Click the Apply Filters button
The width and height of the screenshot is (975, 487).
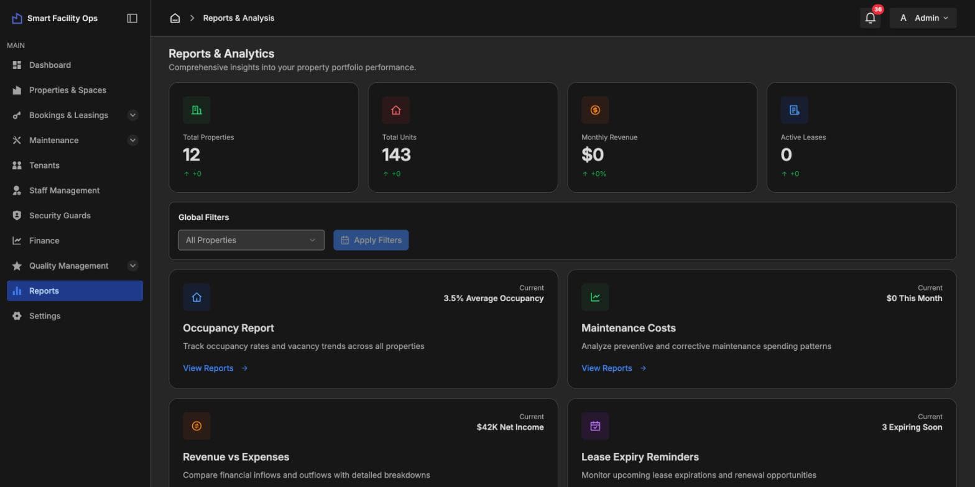point(371,240)
